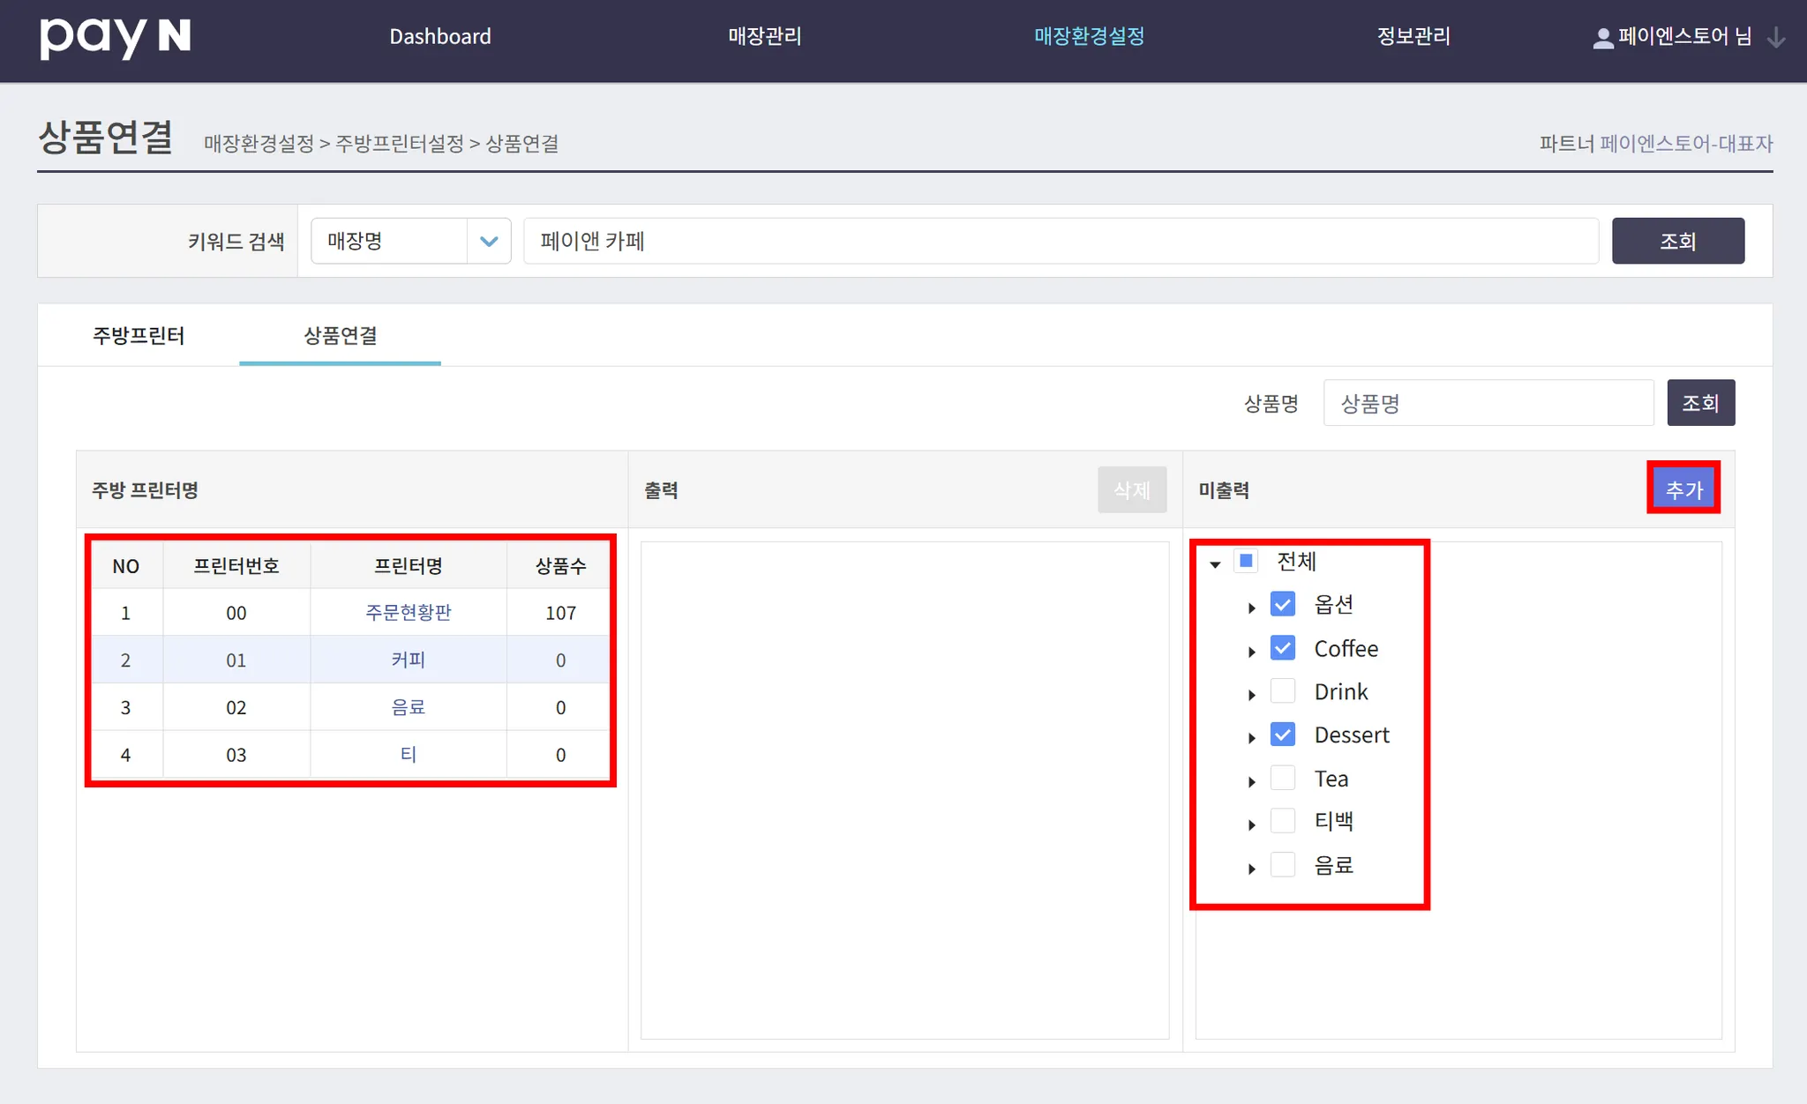Expand the Coffee category

(1251, 652)
